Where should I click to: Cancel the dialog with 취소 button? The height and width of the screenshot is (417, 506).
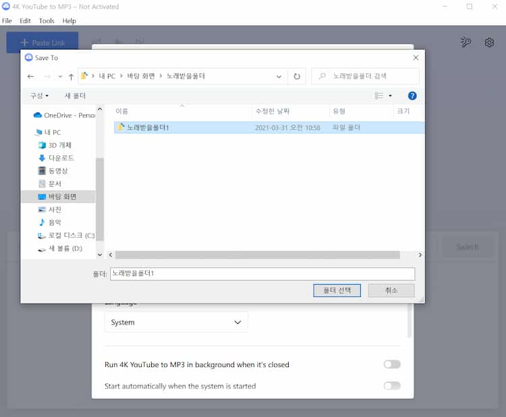point(391,290)
